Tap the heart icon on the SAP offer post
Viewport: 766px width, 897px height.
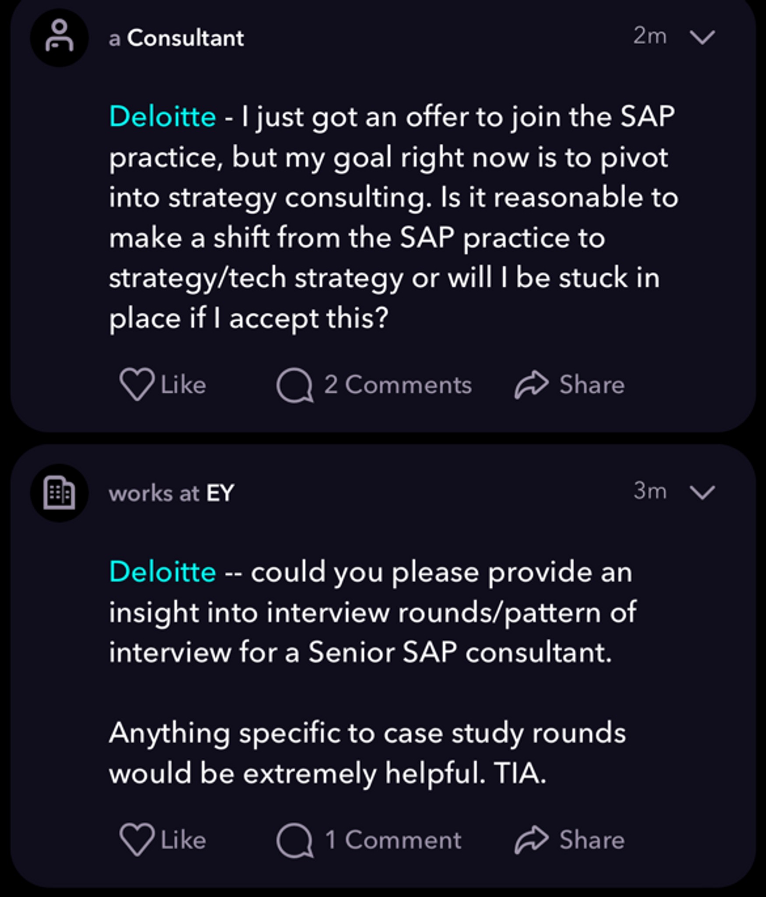pos(137,384)
